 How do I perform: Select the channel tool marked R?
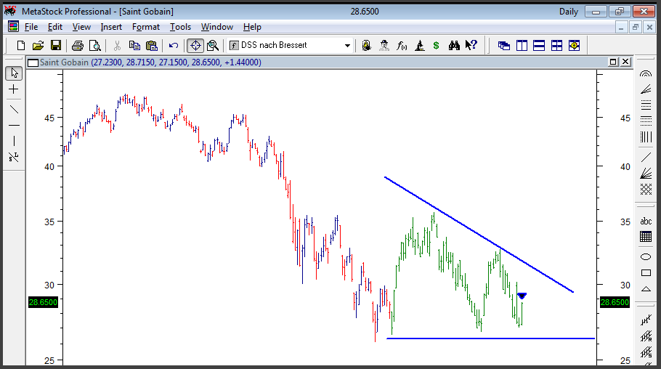click(646, 336)
